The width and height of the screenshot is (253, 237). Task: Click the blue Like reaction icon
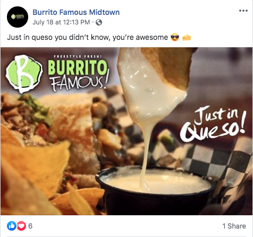coord(12,226)
